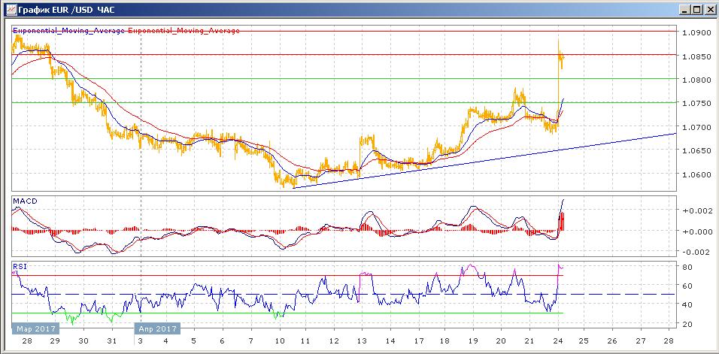Click date axis label 29
719x354 pixels.
(55, 341)
